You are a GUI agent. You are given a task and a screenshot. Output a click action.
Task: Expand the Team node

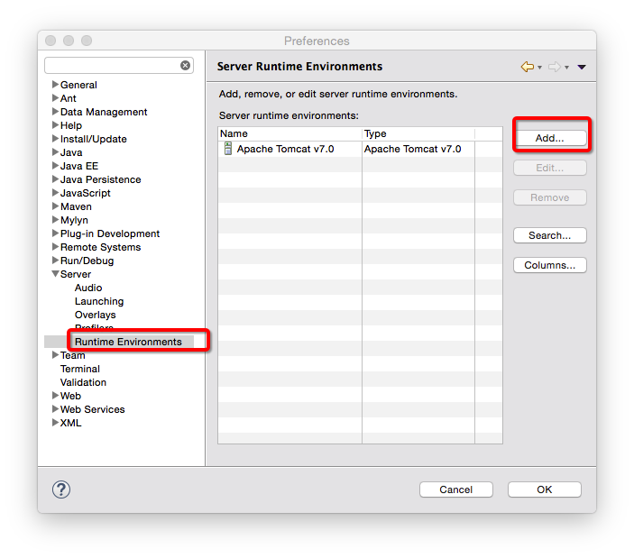tap(55, 355)
